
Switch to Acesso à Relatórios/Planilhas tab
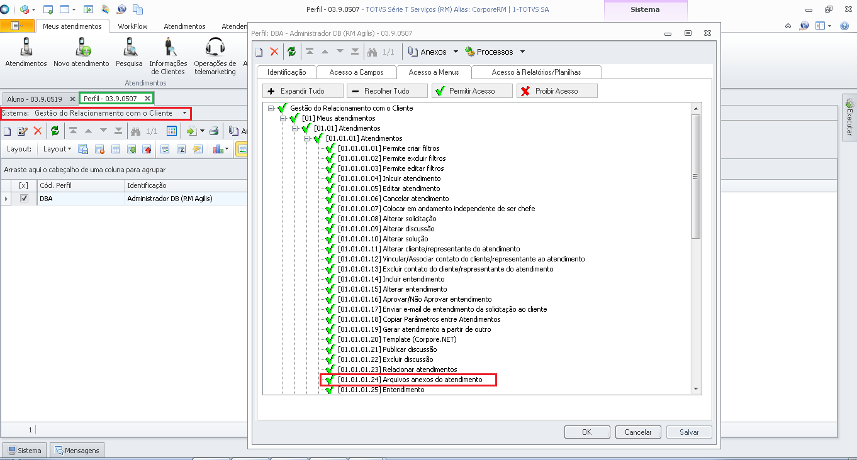pos(536,72)
